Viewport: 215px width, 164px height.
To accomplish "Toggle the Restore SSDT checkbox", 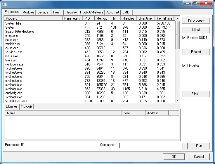I will (184, 38).
